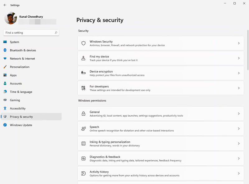Click the Accessibility figure icon

(x=5, y=108)
